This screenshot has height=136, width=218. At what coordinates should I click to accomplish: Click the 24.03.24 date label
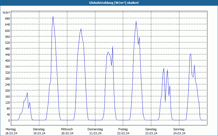pyautogui.click(x=179, y=133)
